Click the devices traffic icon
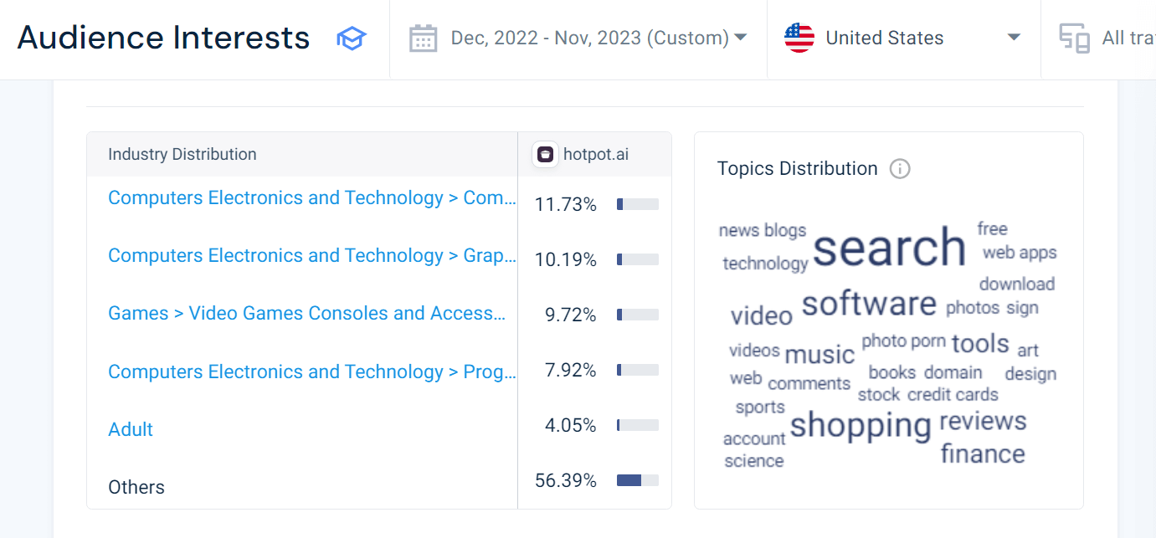This screenshot has height=538, width=1156. [1074, 38]
